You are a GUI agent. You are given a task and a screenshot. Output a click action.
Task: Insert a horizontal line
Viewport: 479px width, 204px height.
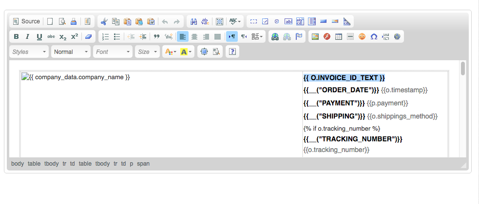[350, 36]
